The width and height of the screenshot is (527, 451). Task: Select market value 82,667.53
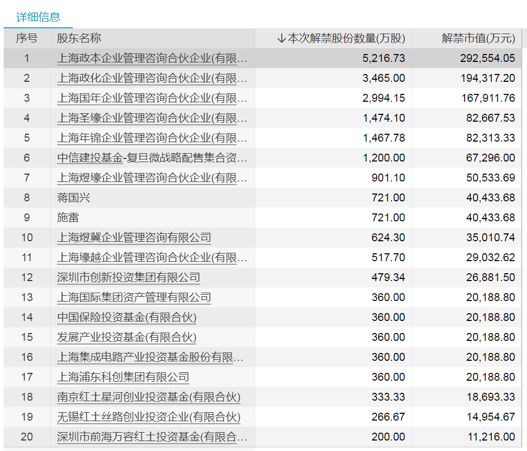pyautogui.click(x=490, y=118)
